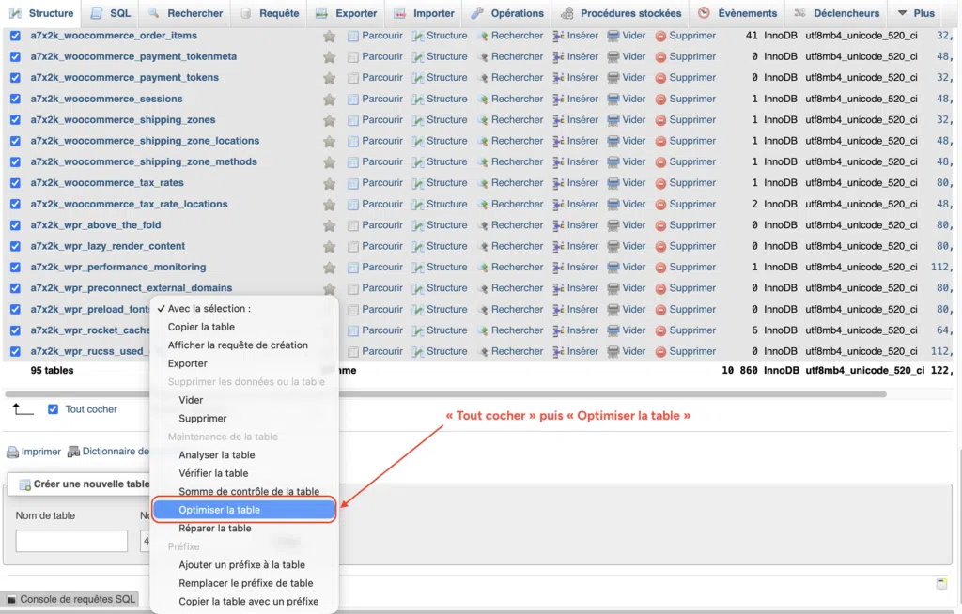
Task: Click favorite star for a7x2k_wpr_above_the_fold
Action: coord(330,225)
